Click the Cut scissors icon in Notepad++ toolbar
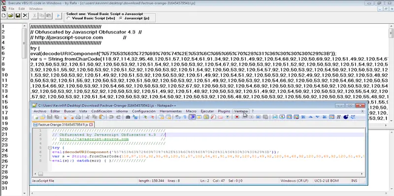The image size is (394, 196). [88, 117]
